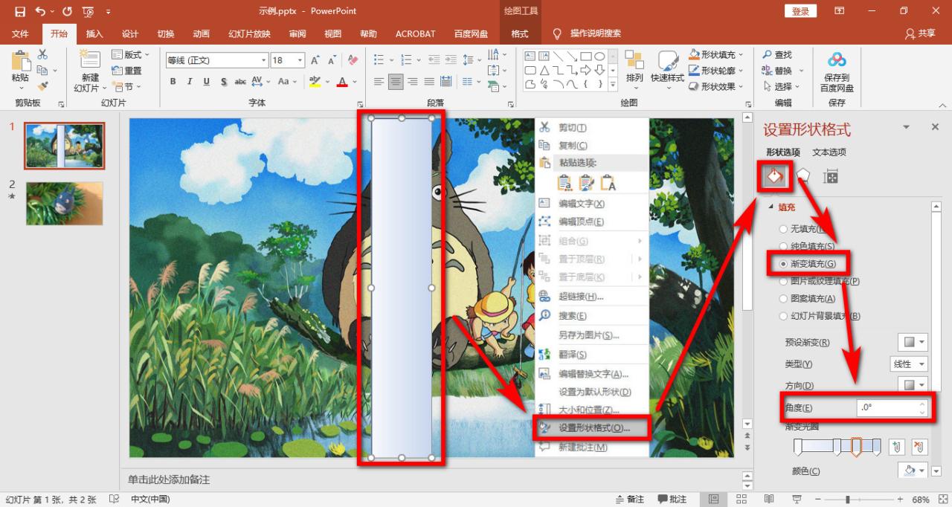Open the Effects pentagon icon tab
The width and height of the screenshot is (952, 507).
click(803, 176)
